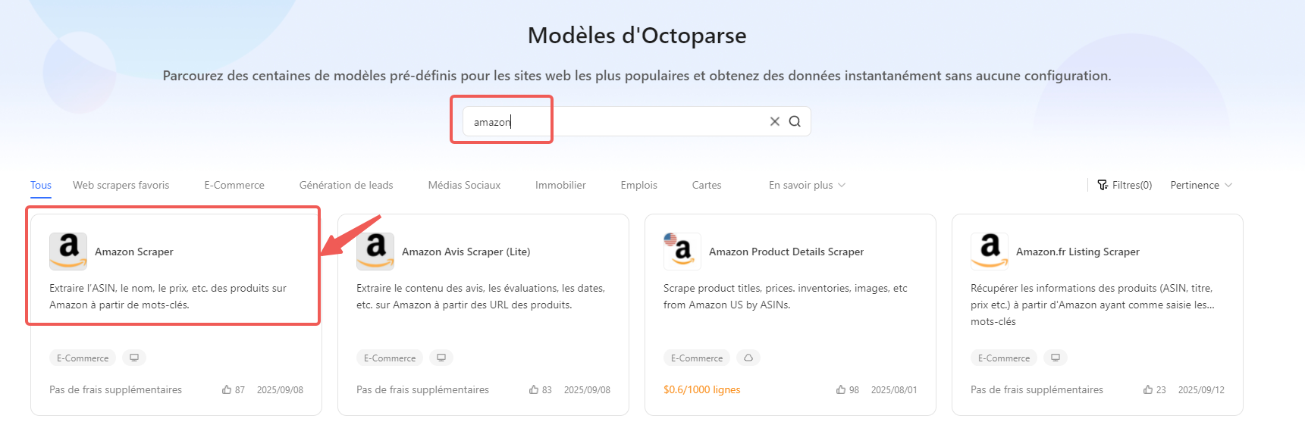Click the magnifier search icon
This screenshot has width=1305, height=422.
[x=795, y=121]
